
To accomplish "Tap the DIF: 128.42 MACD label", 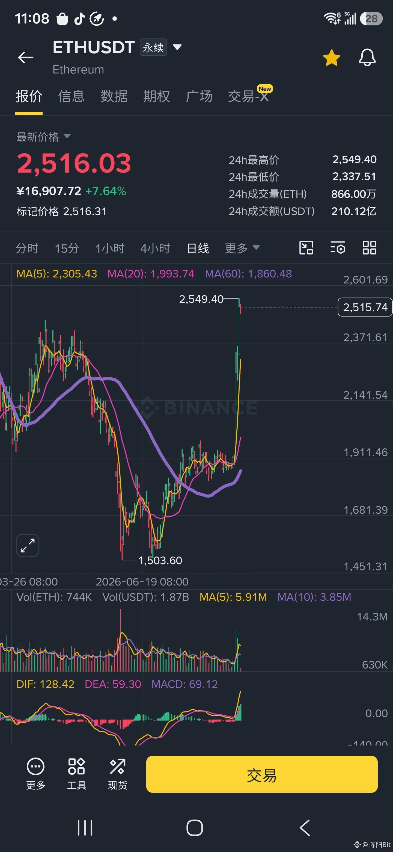I will pos(45,684).
